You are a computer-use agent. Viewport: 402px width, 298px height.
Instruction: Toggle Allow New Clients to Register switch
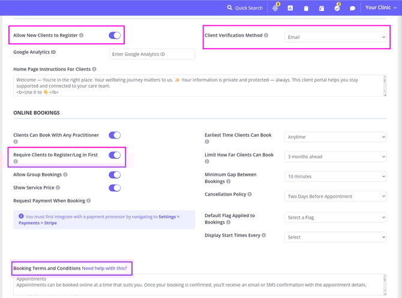115,35
